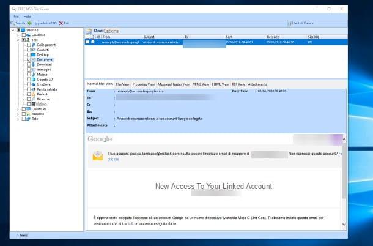The width and height of the screenshot is (373, 246).
Task: Check the Questo PC checkbox
Action: (x=24, y=109)
